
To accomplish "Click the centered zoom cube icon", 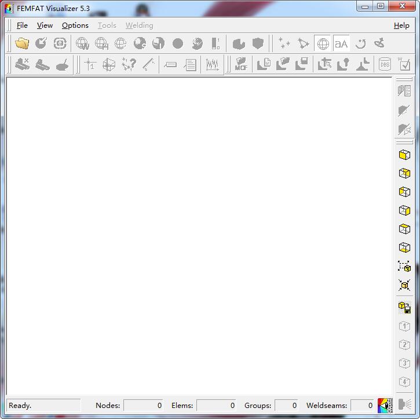I will [404, 285].
